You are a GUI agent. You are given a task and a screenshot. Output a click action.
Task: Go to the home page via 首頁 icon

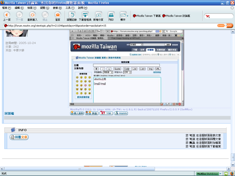pyautogui.click(x=58, y=15)
